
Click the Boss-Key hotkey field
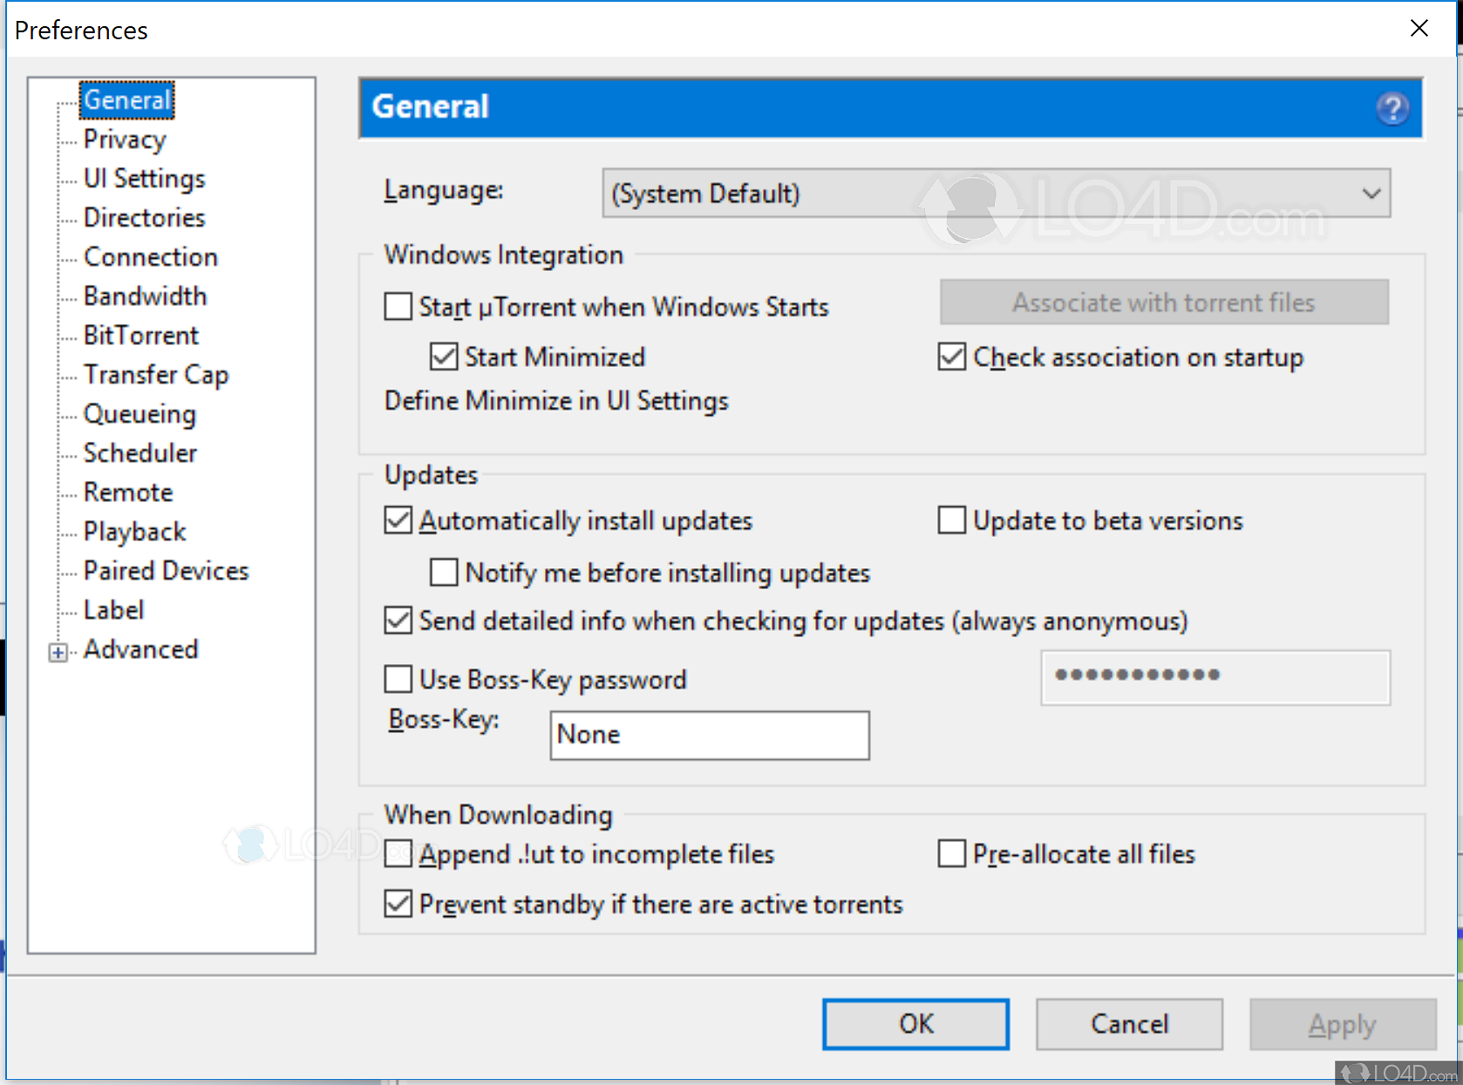coord(709,735)
